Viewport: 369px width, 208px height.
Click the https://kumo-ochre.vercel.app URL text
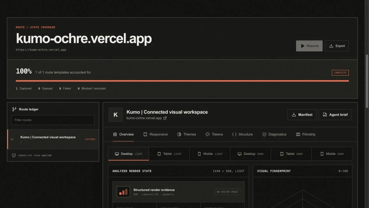pyautogui.click(x=41, y=50)
